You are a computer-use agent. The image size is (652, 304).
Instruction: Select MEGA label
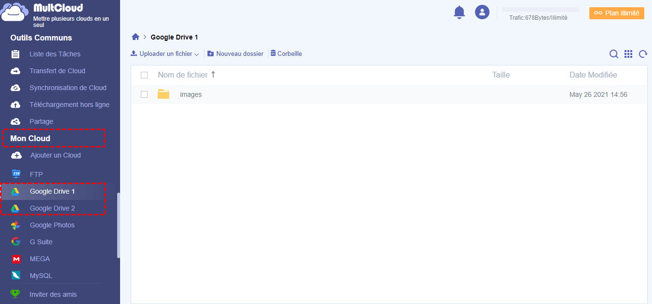click(x=40, y=259)
